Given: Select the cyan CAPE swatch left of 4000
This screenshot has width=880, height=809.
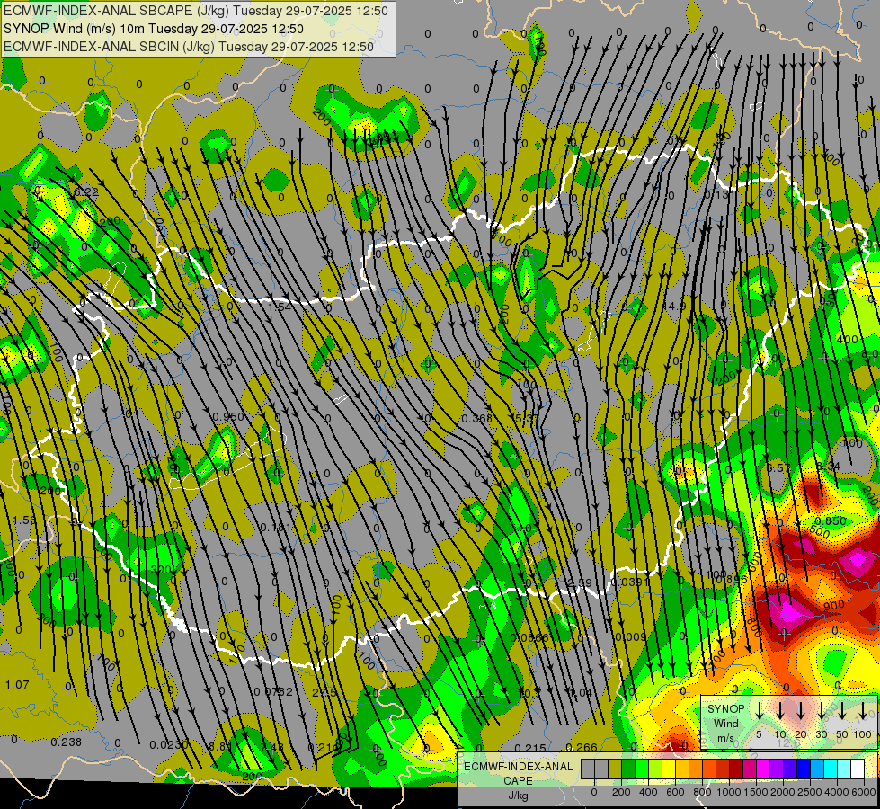Looking at the screenshot, I should 831,769.
